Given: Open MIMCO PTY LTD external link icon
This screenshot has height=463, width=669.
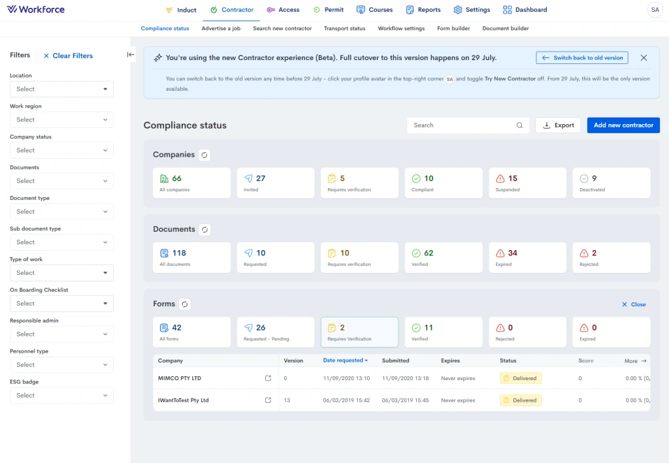Looking at the screenshot, I should (x=268, y=378).
